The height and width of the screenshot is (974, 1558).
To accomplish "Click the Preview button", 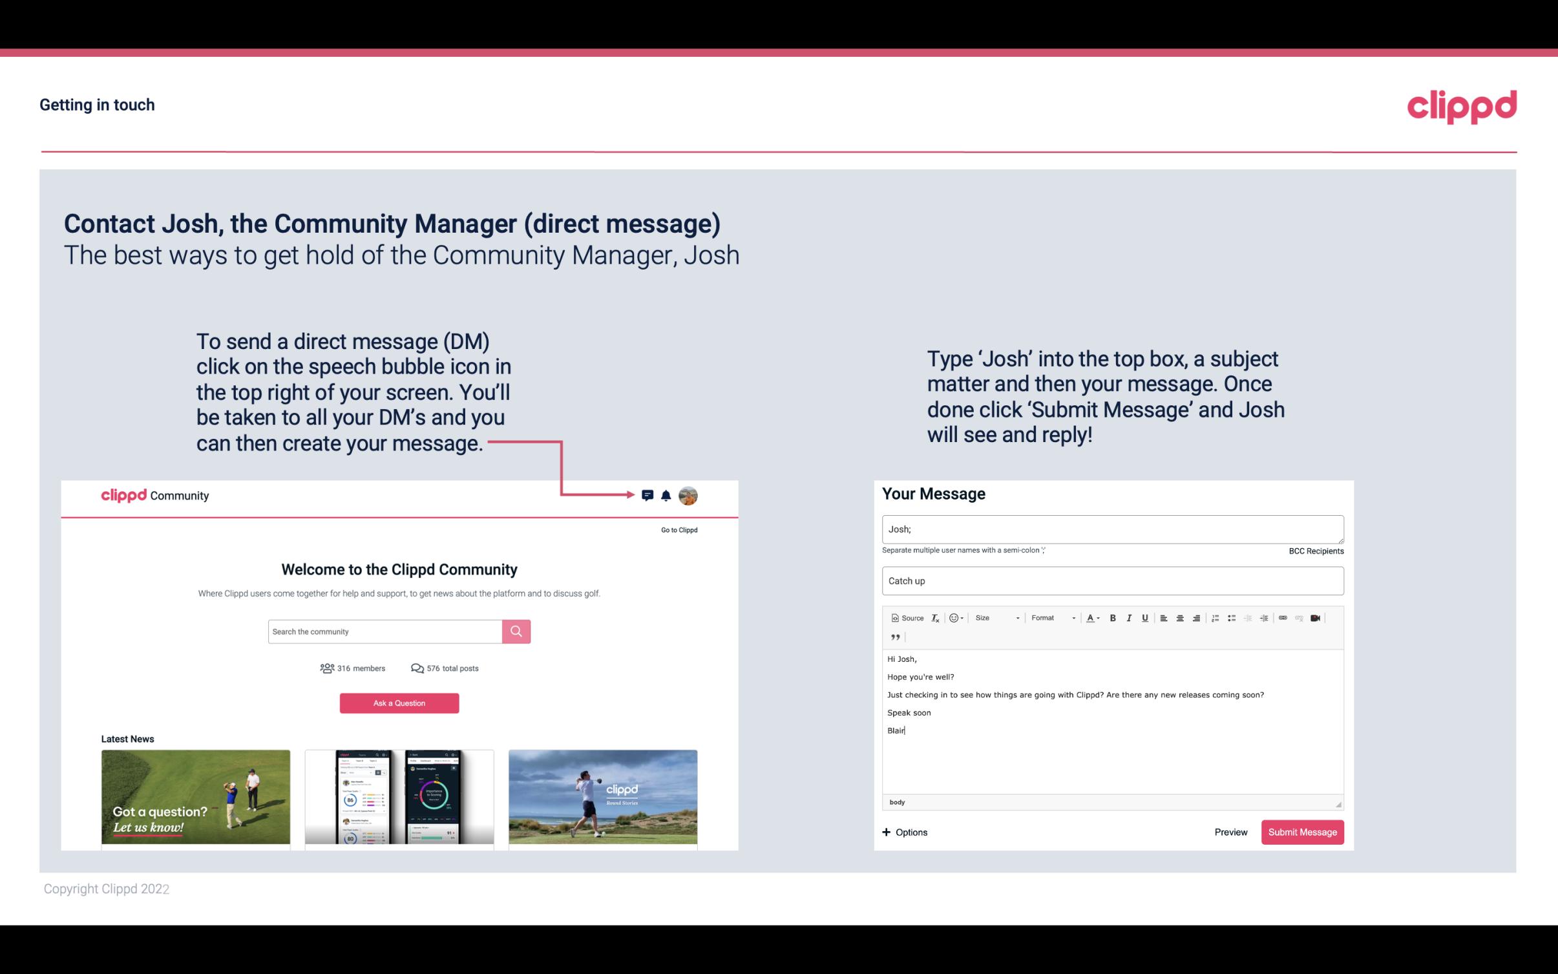I will (1229, 832).
